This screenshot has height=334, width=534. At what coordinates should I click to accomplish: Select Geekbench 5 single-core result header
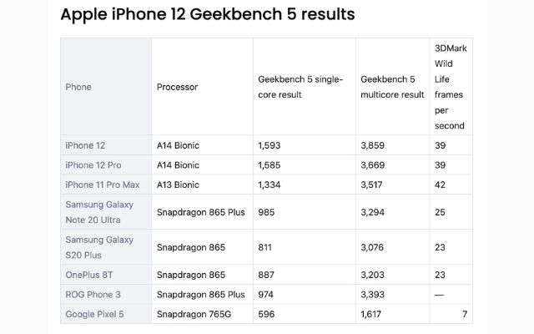[300, 87]
